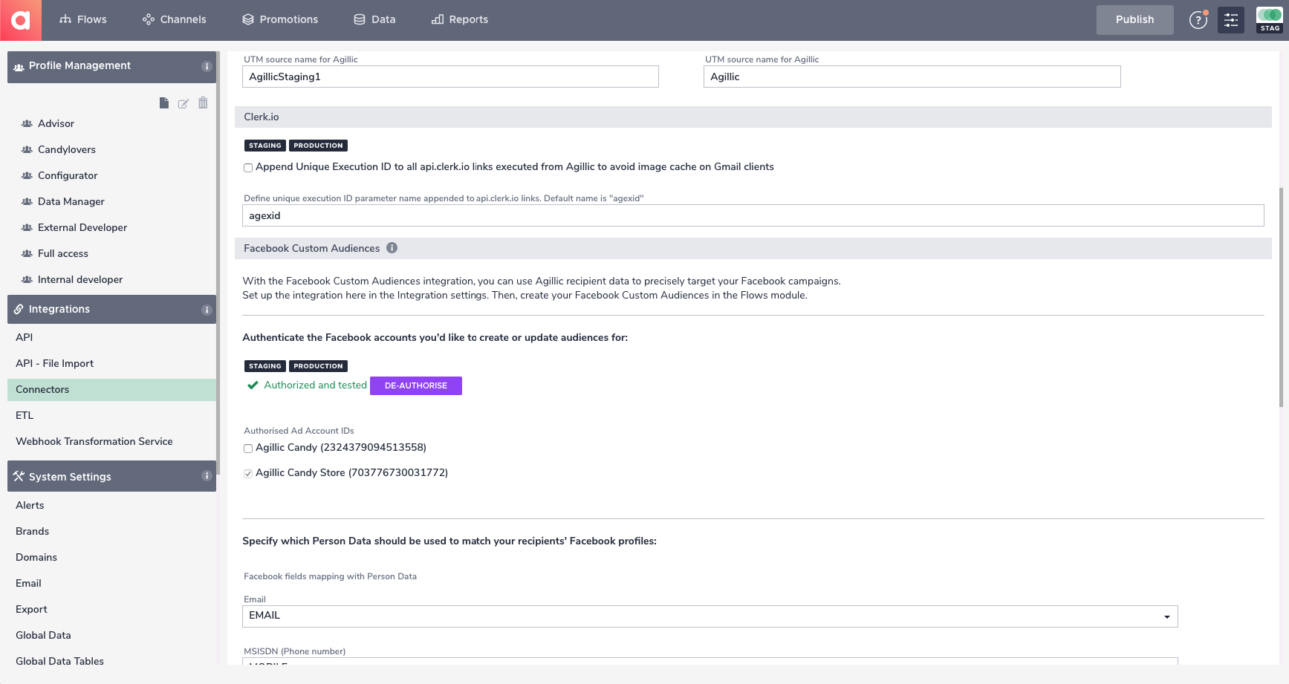Open the Email mapping dropdown
This screenshot has height=684, width=1289.
tap(710, 616)
